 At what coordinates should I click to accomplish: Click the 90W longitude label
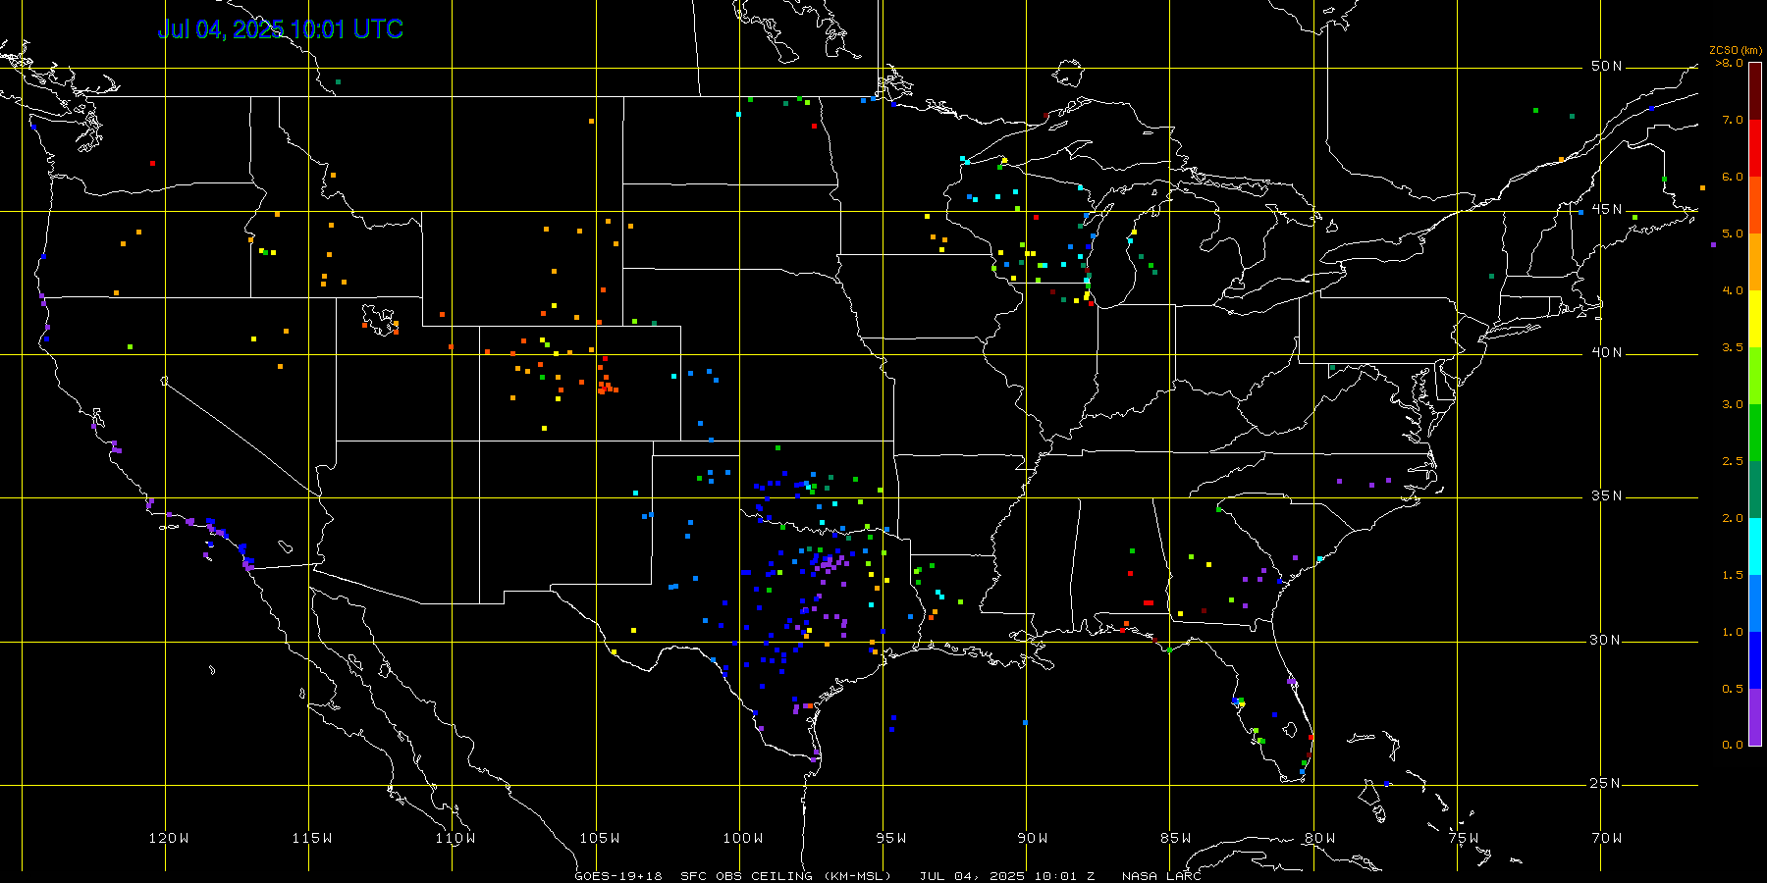point(1033,838)
